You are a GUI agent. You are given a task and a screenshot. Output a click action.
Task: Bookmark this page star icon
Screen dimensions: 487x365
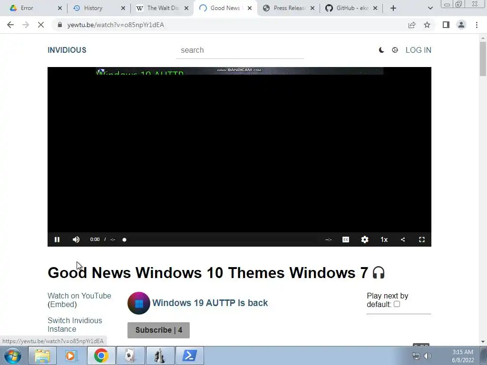[427, 25]
